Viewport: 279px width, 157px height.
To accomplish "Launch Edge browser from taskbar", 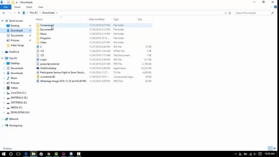I will 26,154.
